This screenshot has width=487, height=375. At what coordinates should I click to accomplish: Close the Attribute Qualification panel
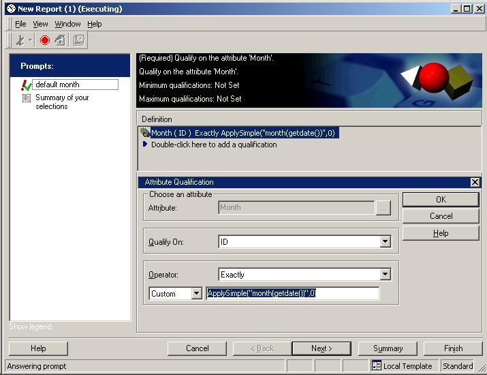(x=475, y=182)
